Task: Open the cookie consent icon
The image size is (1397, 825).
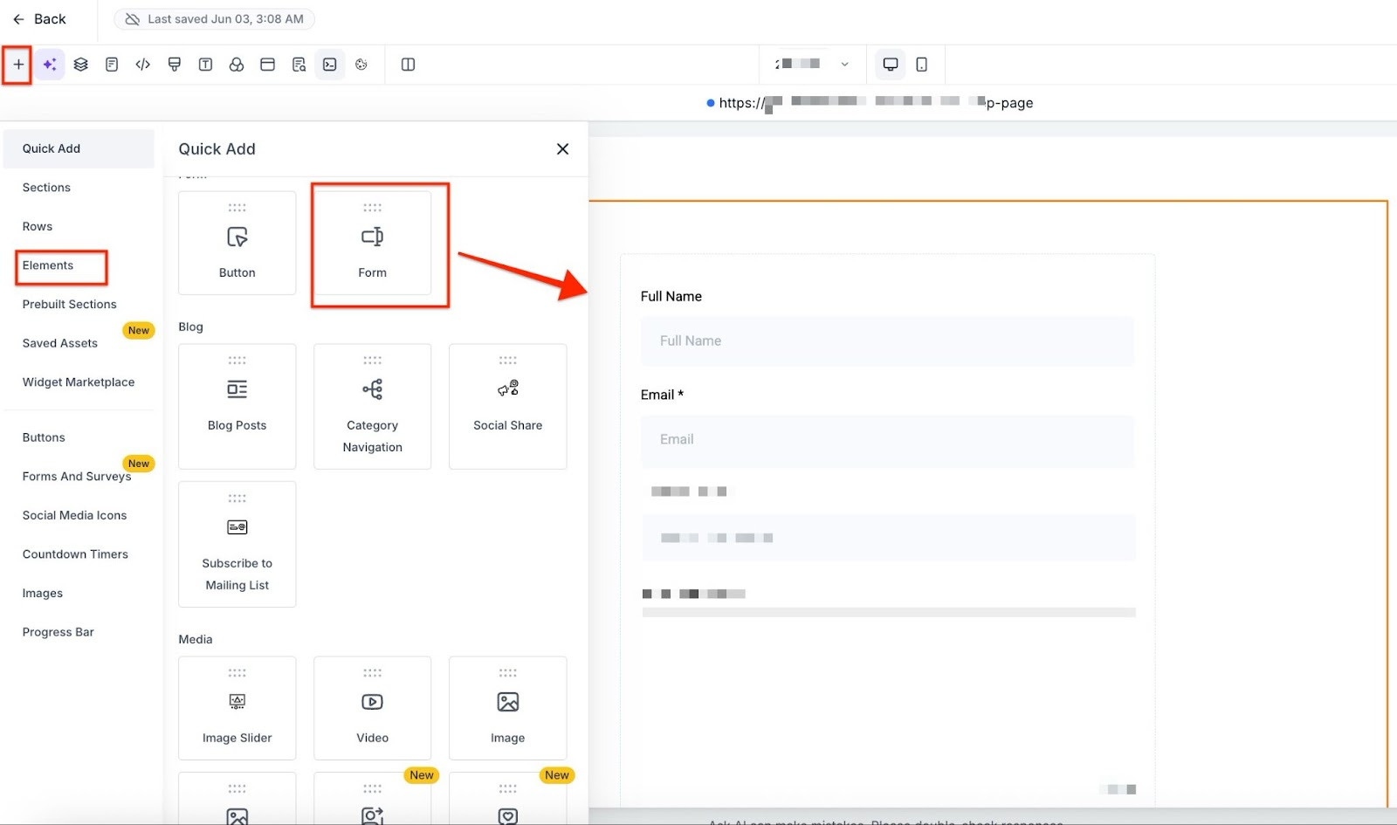Action: click(361, 65)
